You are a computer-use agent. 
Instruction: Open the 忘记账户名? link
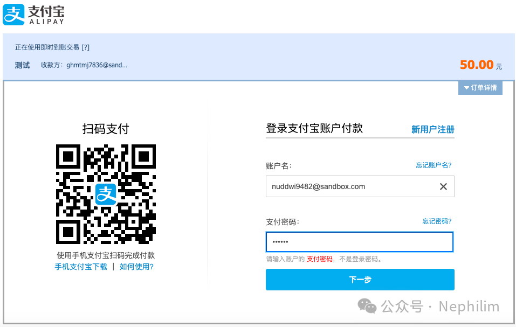pos(434,165)
